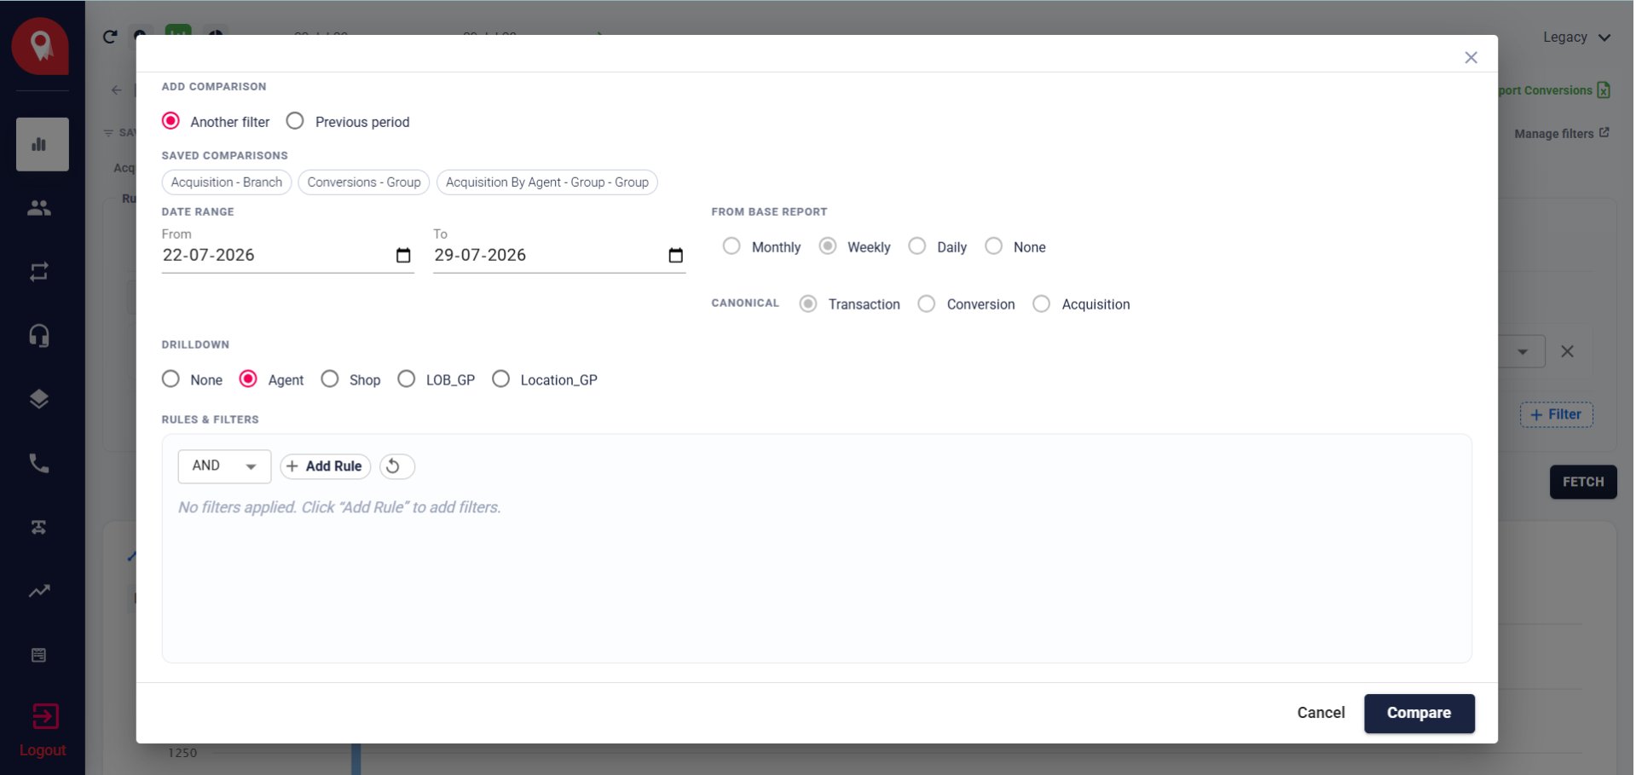Pick saved comparison Conversions - Group
Screen dimensions: 1636x775
pos(364,182)
